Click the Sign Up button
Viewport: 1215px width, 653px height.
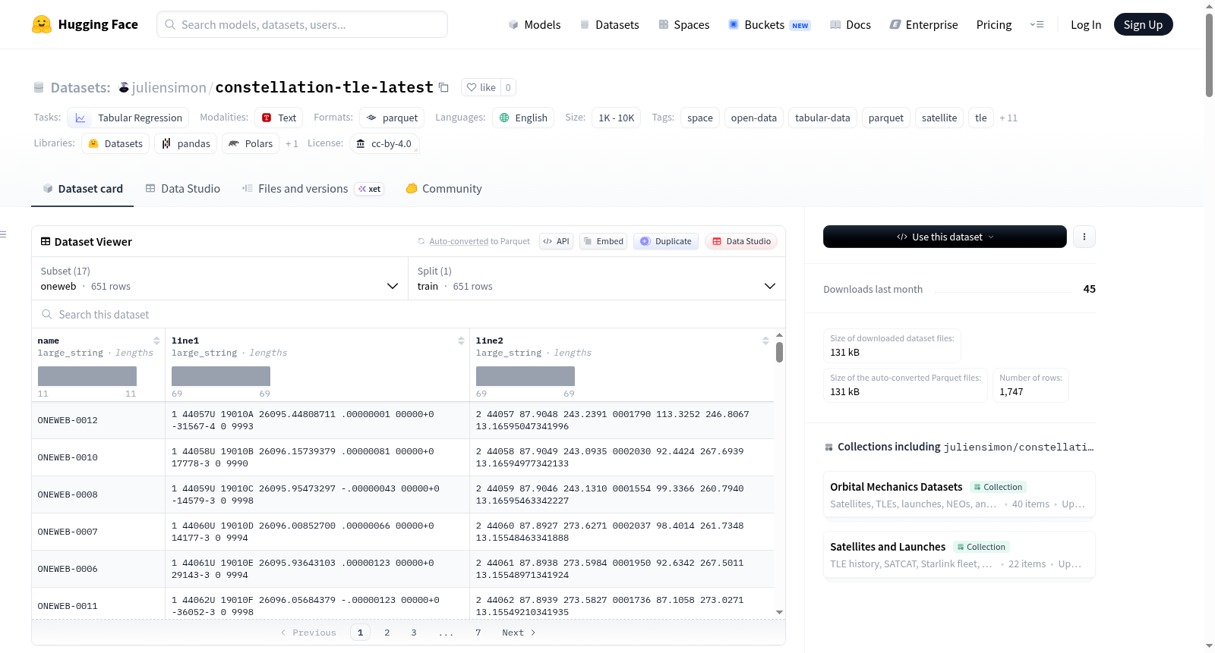click(x=1143, y=24)
